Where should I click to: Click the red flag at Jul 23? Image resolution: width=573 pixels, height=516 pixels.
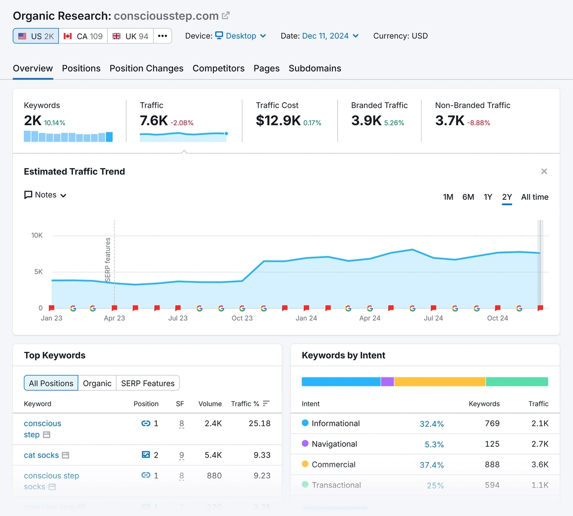[178, 308]
